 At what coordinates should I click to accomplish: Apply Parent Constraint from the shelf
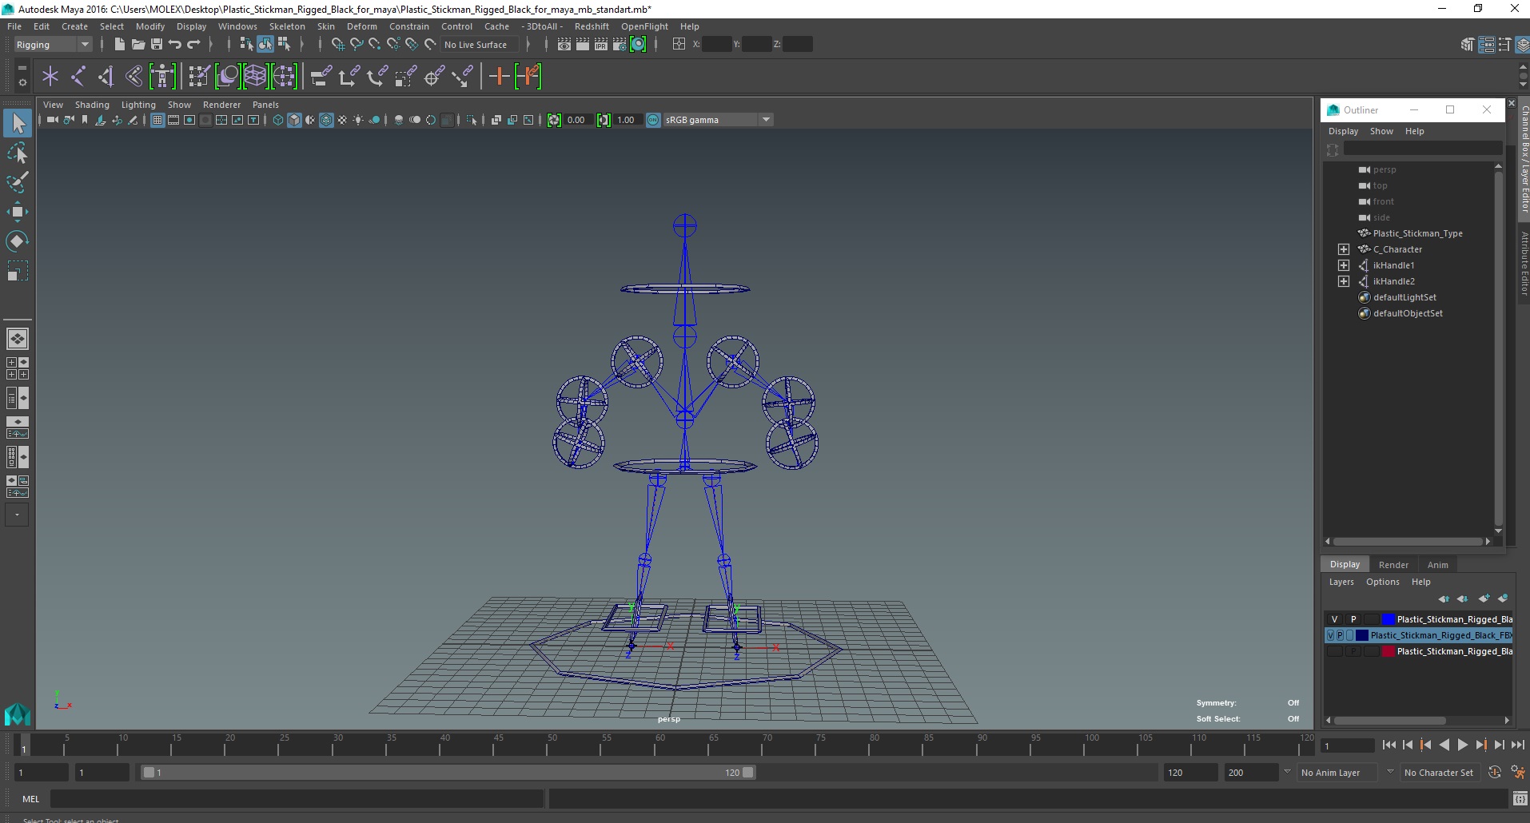pos(321,77)
